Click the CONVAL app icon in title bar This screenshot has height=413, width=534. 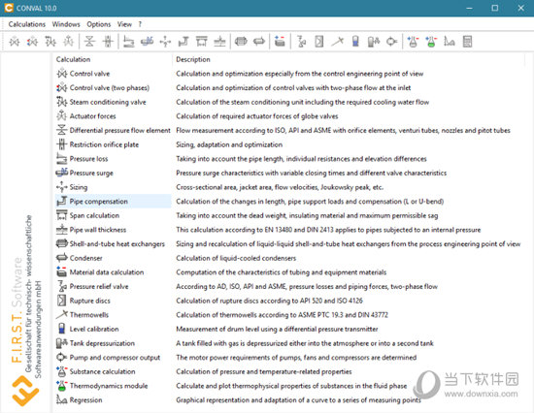9,8
